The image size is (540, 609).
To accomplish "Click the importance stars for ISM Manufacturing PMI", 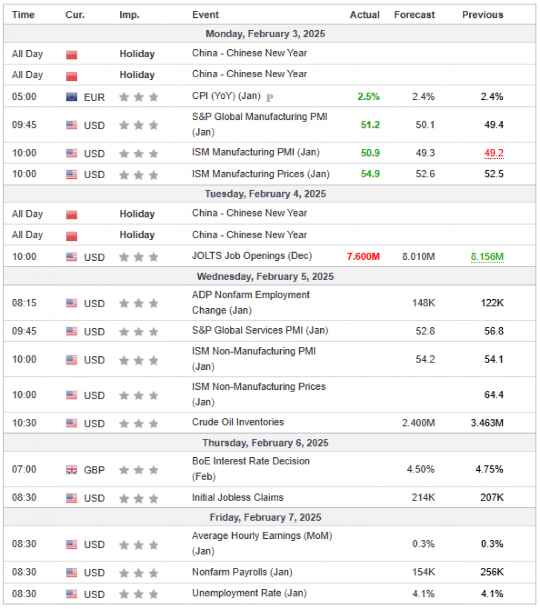I will [139, 153].
